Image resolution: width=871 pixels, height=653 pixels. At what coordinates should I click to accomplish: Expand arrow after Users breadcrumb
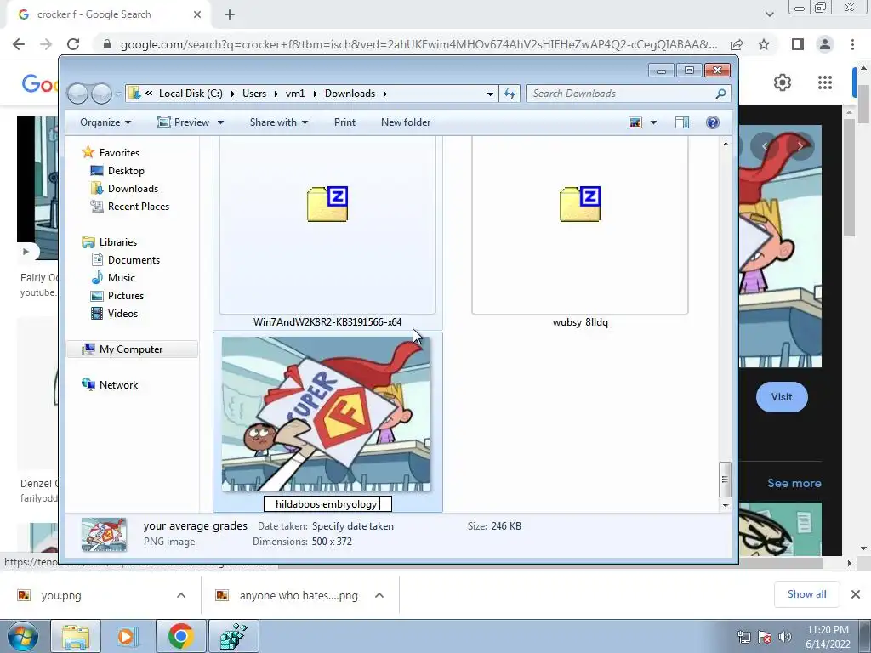[x=276, y=94]
